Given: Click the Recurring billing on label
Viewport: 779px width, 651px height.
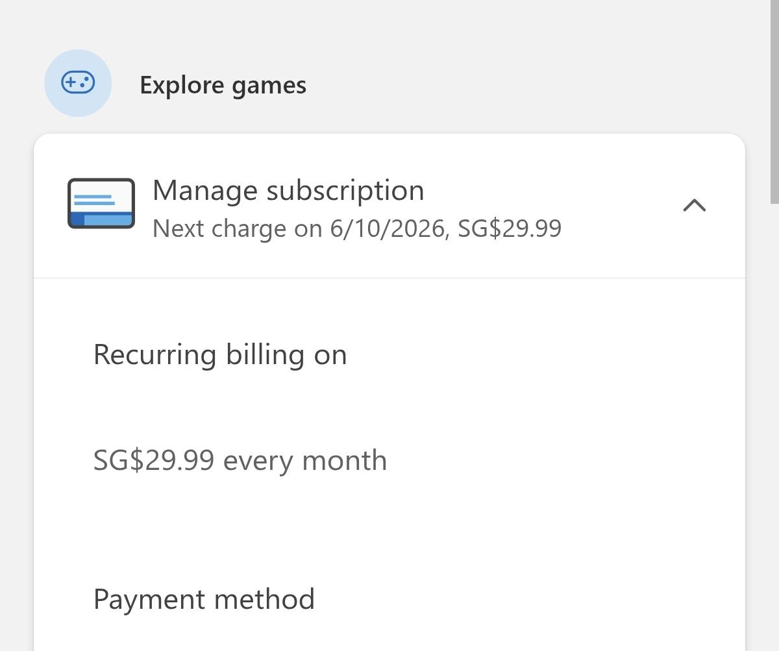Looking at the screenshot, I should (220, 355).
